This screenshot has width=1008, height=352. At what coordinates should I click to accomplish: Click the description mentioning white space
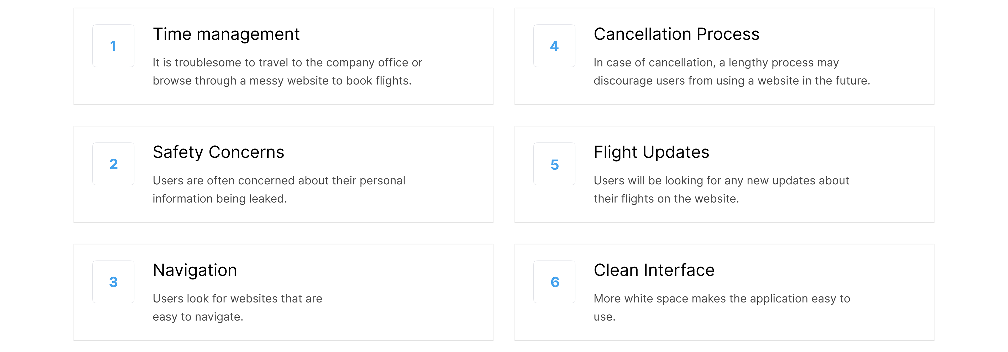click(x=722, y=307)
